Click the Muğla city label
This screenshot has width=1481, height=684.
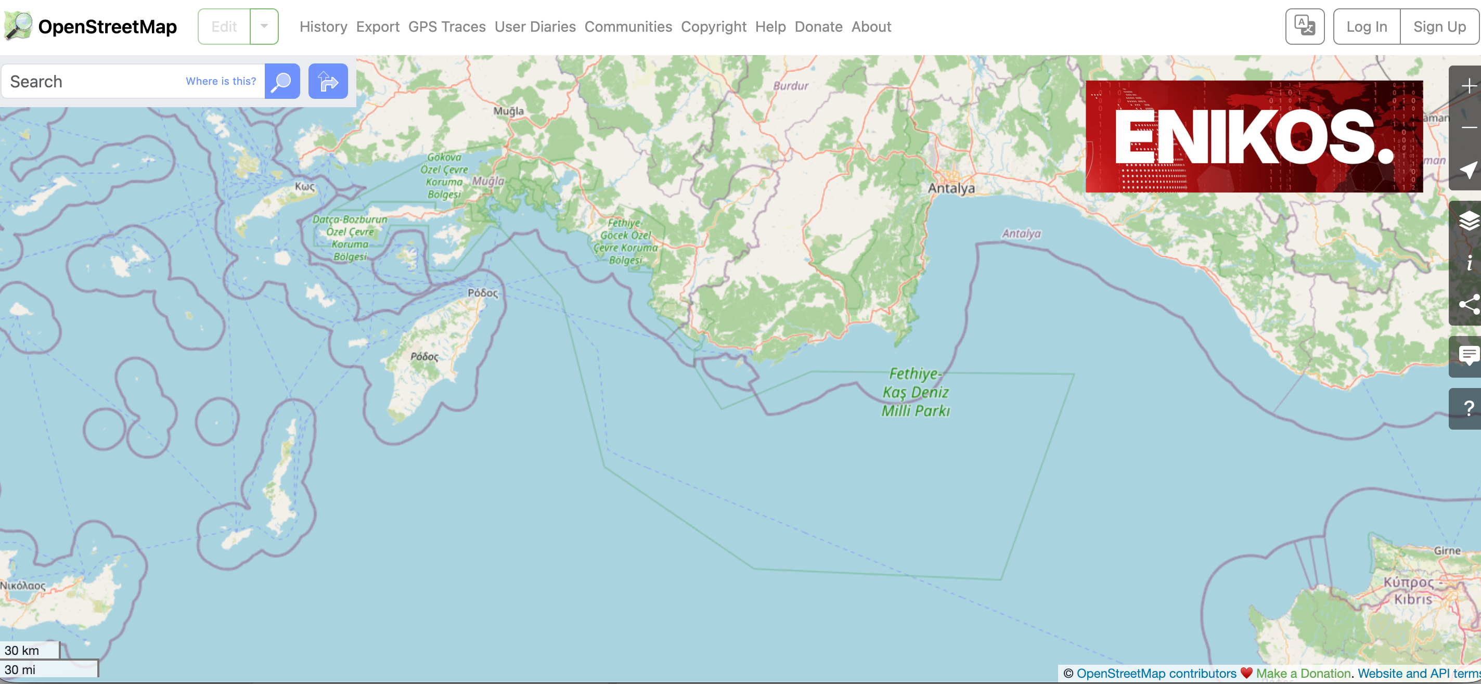point(508,111)
